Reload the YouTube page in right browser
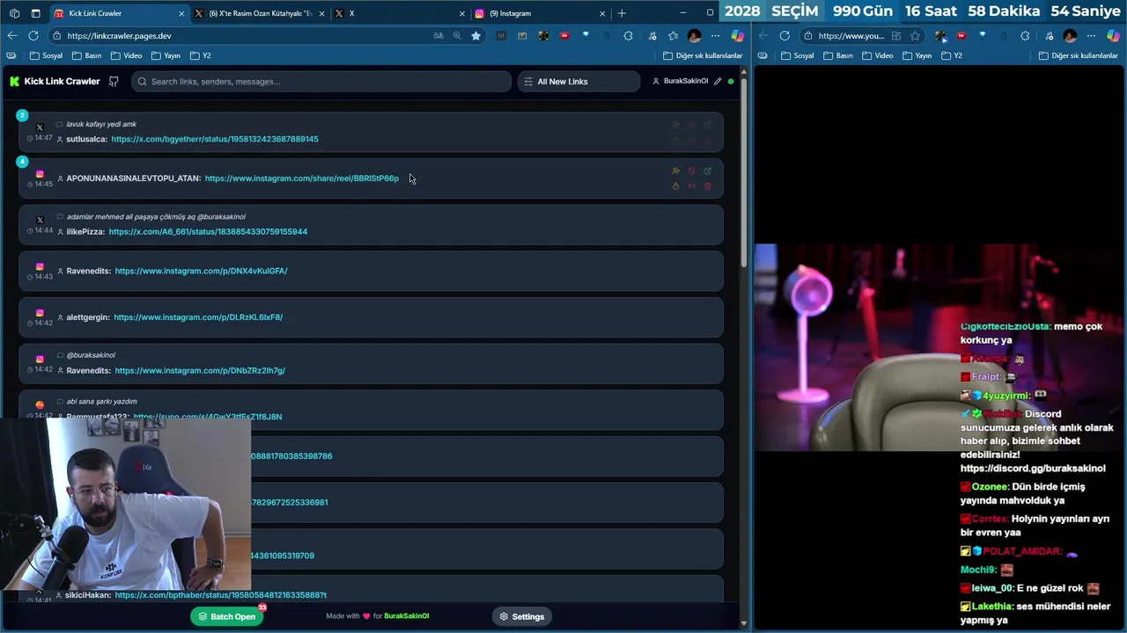Image resolution: width=1127 pixels, height=633 pixels. pyautogui.click(x=784, y=36)
